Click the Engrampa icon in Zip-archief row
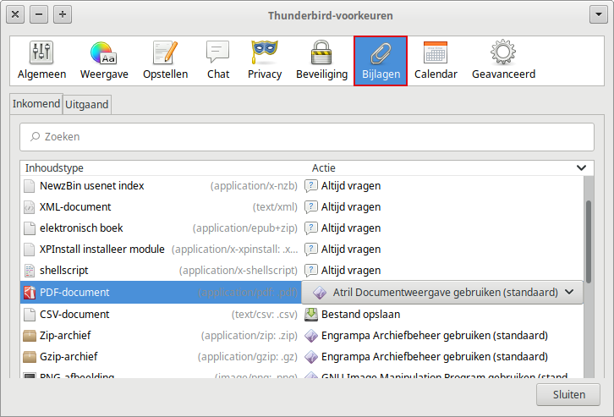The height and width of the screenshot is (417, 614). click(x=311, y=336)
